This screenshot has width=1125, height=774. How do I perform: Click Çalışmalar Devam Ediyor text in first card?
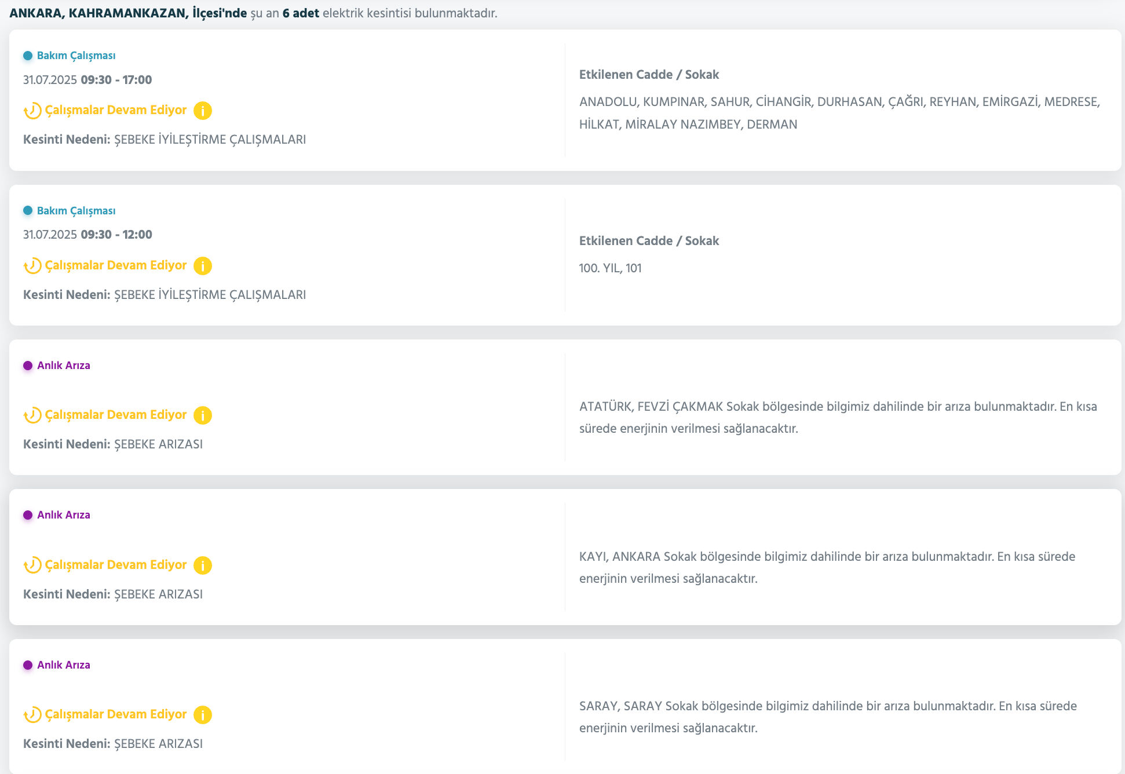pyautogui.click(x=116, y=110)
